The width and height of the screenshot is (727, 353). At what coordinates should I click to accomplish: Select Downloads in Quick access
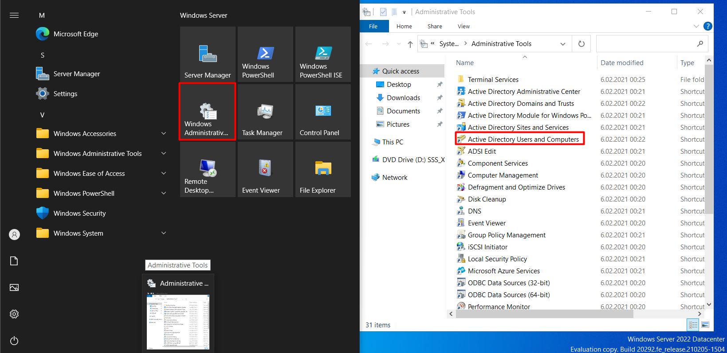(403, 98)
